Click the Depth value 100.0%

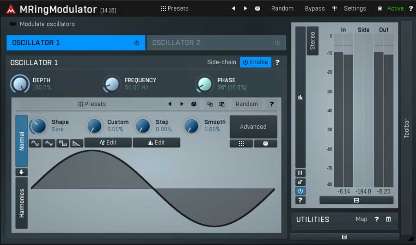click(x=42, y=87)
